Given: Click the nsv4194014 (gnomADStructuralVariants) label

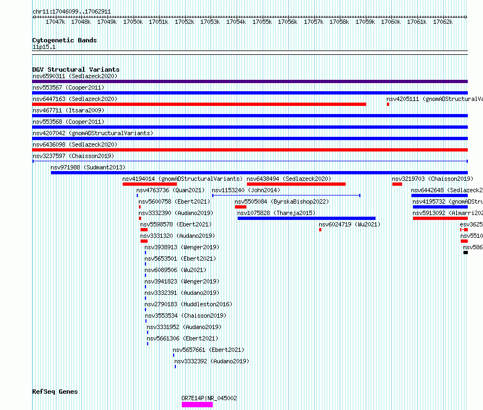Looking at the screenshot, I should pos(182,179).
